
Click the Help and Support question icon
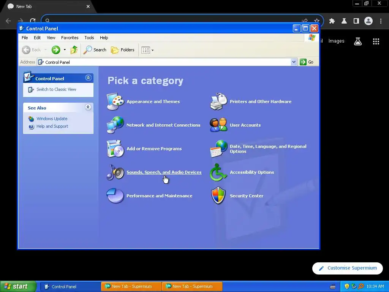31,127
